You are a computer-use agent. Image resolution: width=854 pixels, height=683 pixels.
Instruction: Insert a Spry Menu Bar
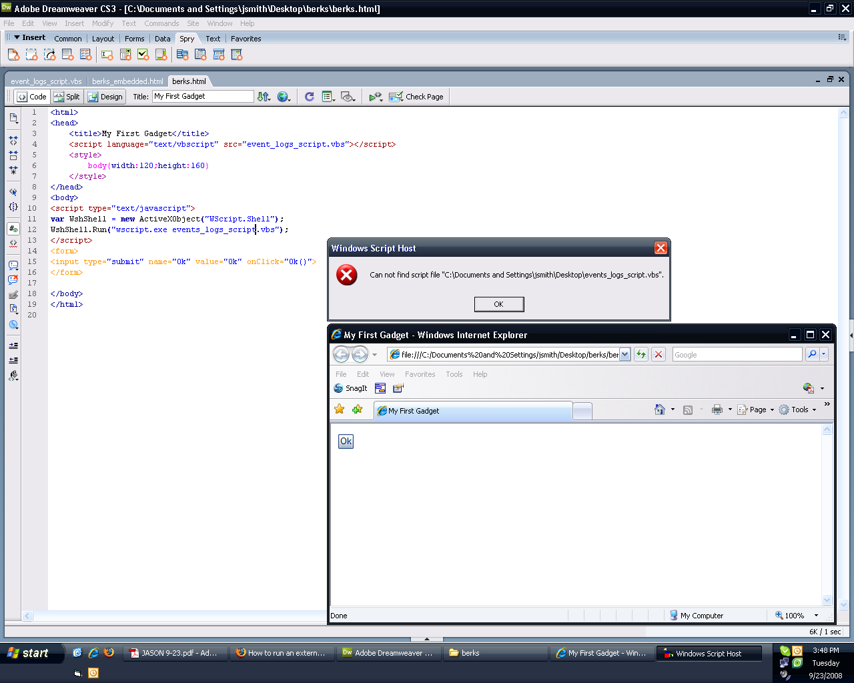[x=182, y=55]
